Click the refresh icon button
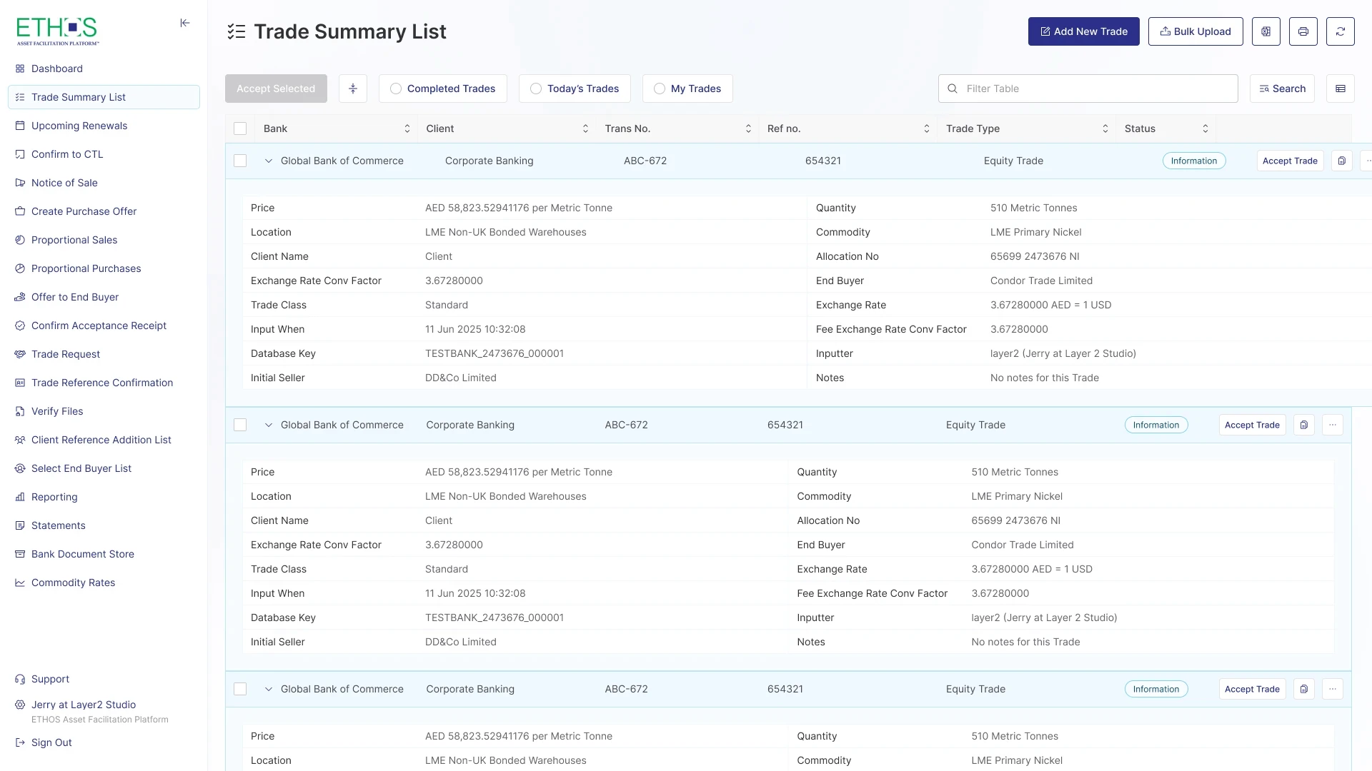Image resolution: width=1372 pixels, height=771 pixels. point(1340,31)
